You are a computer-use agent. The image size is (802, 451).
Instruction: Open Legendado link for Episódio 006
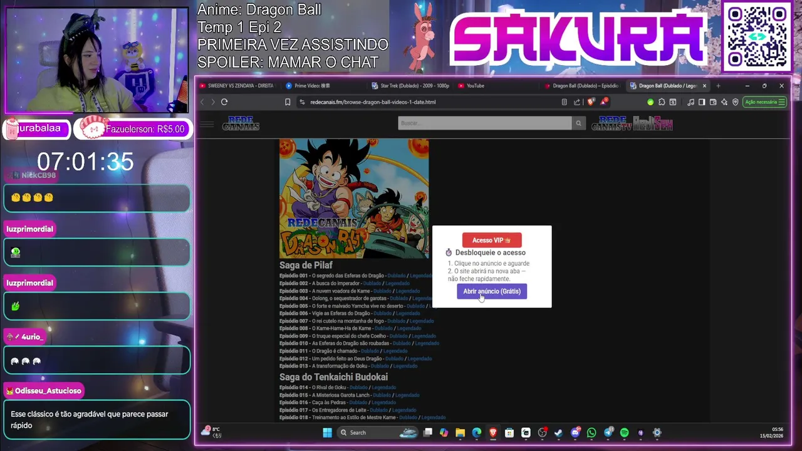pyautogui.click(x=408, y=313)
